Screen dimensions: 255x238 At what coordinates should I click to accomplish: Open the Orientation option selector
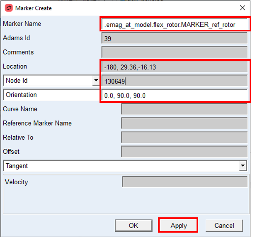pyautogui.click(x=51, y=95)
